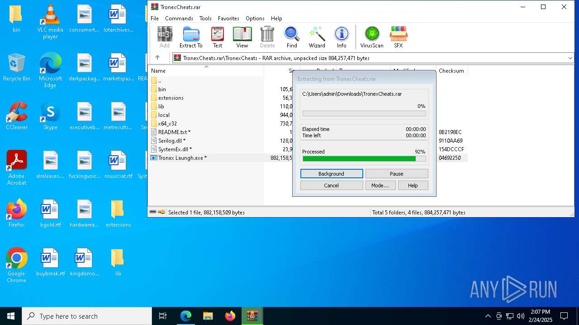The image size is (579, 325).
Task: Open the Skype desktop shortcut
Action: [50, 116]
